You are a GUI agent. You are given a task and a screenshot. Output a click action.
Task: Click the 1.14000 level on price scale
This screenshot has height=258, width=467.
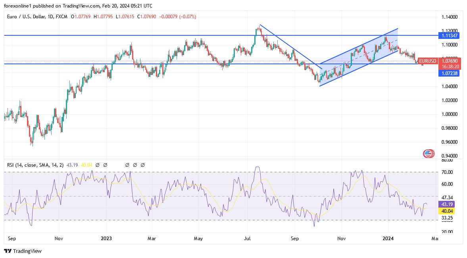coord(450,17)
